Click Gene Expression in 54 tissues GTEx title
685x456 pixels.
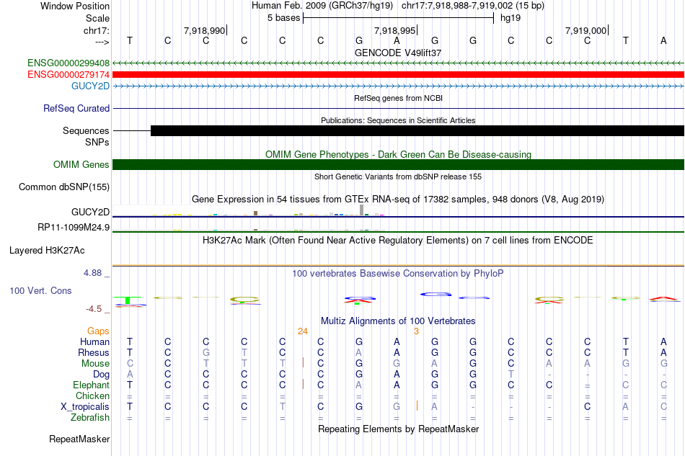click(x=398, y=200)
